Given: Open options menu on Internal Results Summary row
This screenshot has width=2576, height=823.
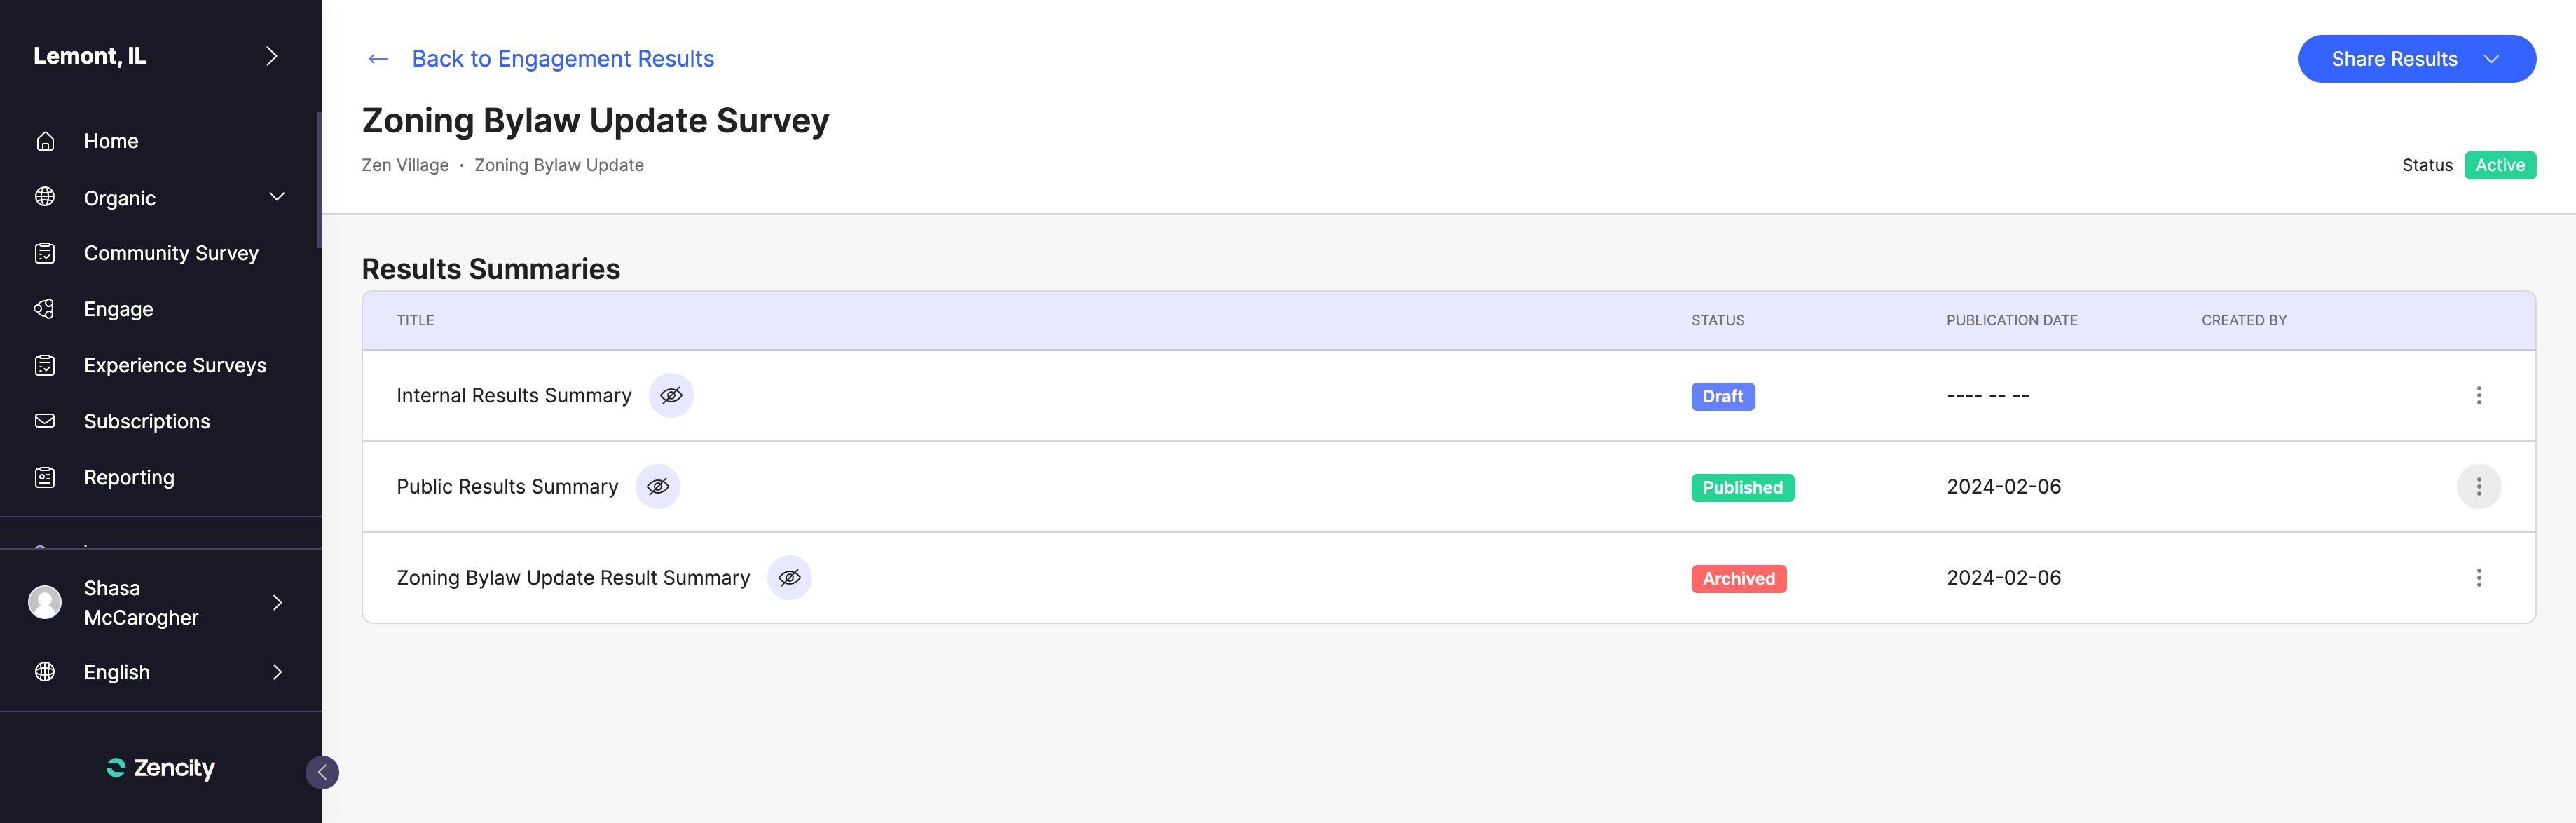Looking at the screenshot, I should (2480, 395).
